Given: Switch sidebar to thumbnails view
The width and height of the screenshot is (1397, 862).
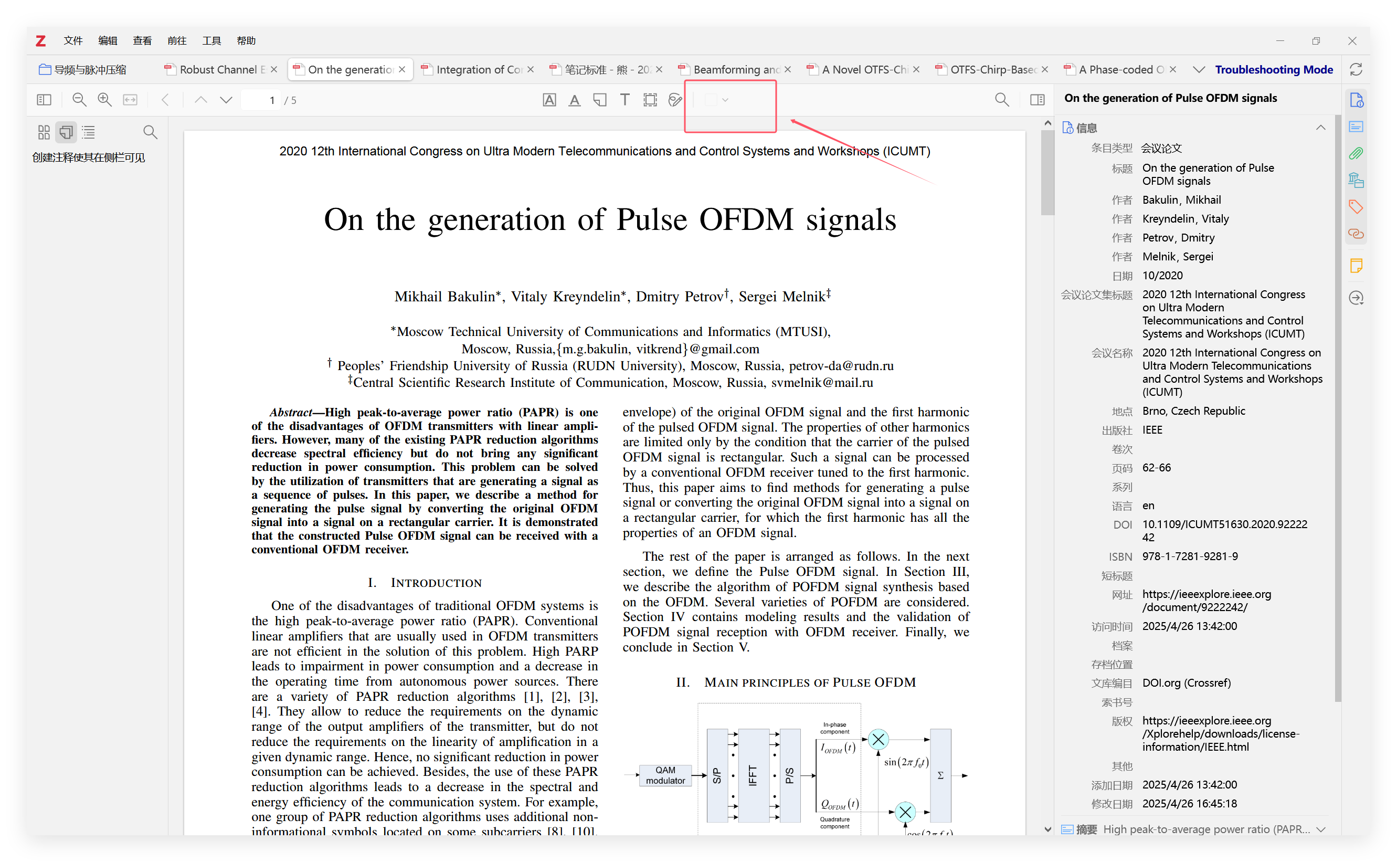Looking at the screenshot, I should tap(44, 132).
